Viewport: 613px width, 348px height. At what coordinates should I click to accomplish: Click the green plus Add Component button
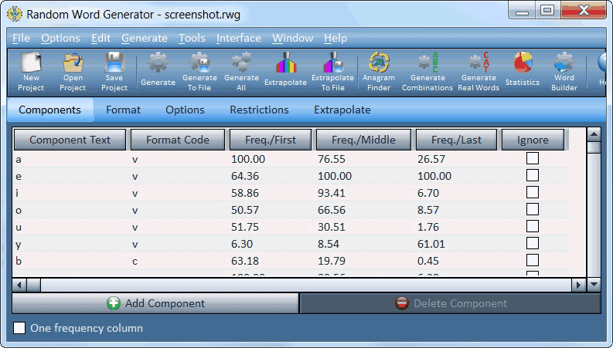(155, 303)
